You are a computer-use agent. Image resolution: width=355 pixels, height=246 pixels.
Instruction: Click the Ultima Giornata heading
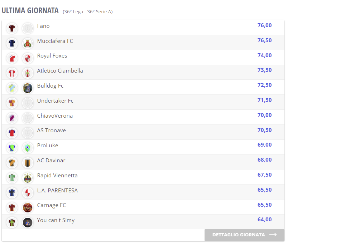point(30,11)
